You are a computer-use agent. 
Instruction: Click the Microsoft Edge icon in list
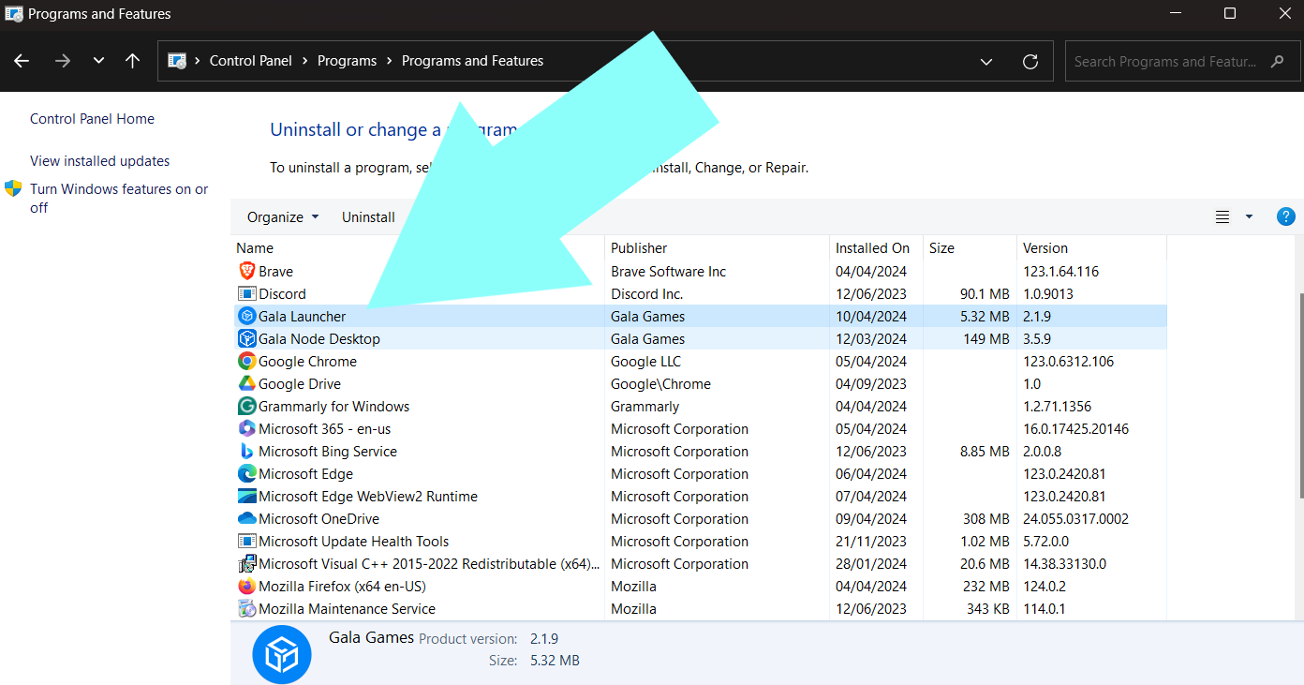tap(246, 473)
